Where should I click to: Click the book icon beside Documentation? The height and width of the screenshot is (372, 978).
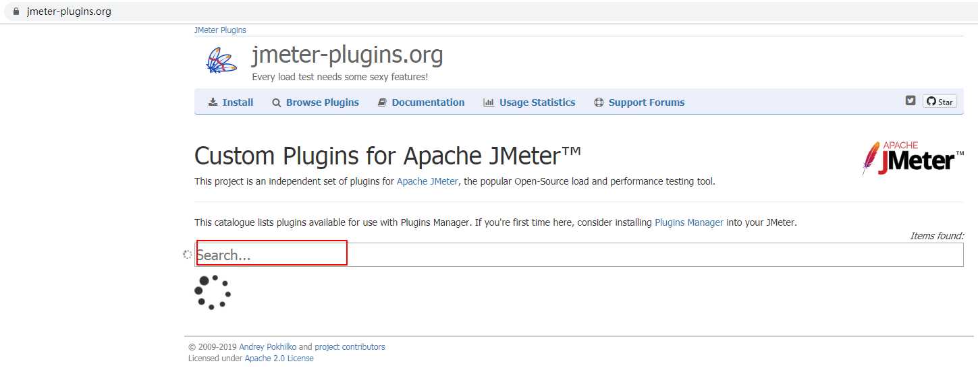point(382,102)
